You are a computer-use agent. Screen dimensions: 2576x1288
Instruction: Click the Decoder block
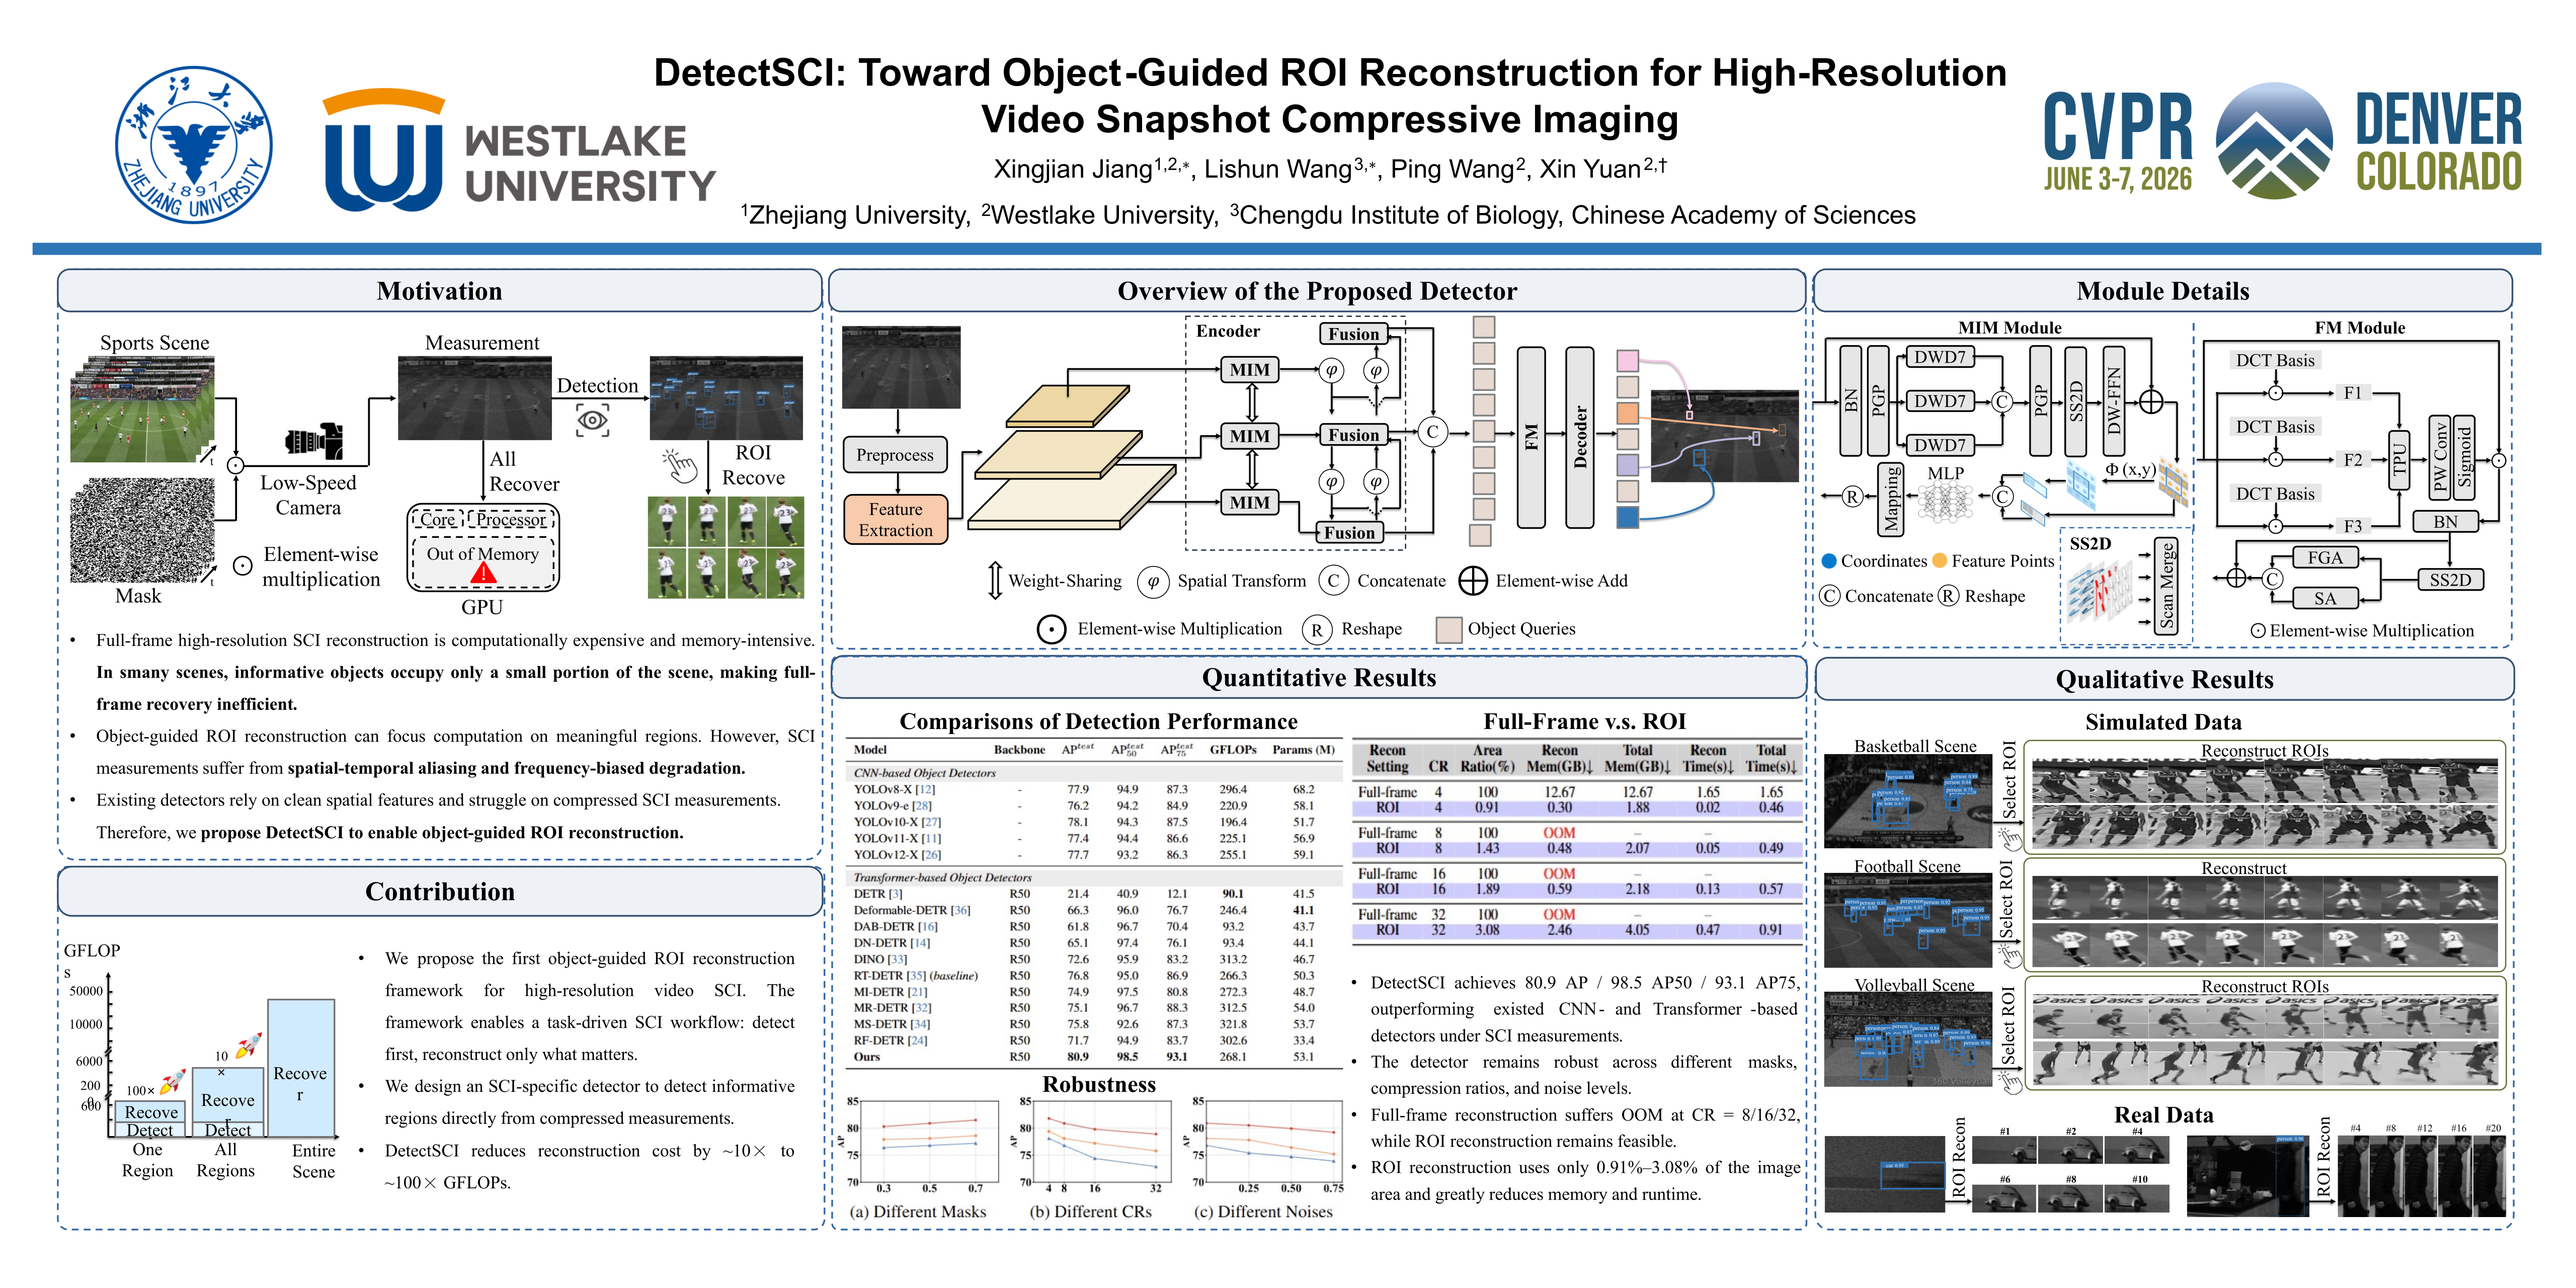(1580, 438)
